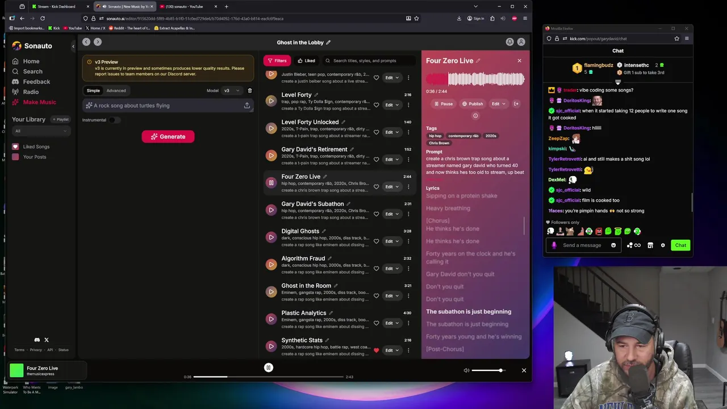727x409 pixels.
Task: Open more options for Ghost in the Room
Action: pyautogui.click(x=408, y=296)
